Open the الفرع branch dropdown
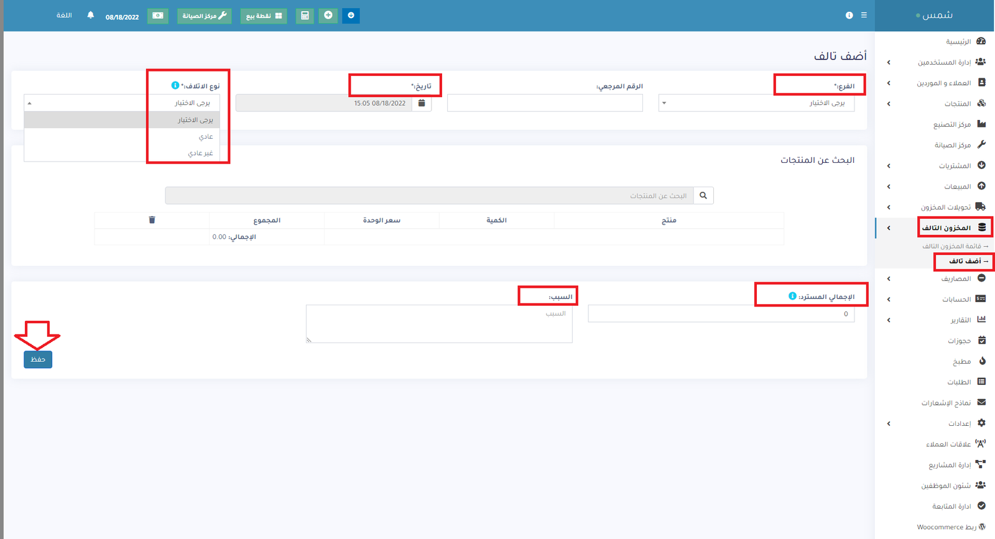This screenshot has height=539, width=995. coord(756,103)
